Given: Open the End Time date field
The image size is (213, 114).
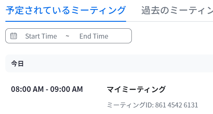Looking at the screenshot, I should (94, 36).
